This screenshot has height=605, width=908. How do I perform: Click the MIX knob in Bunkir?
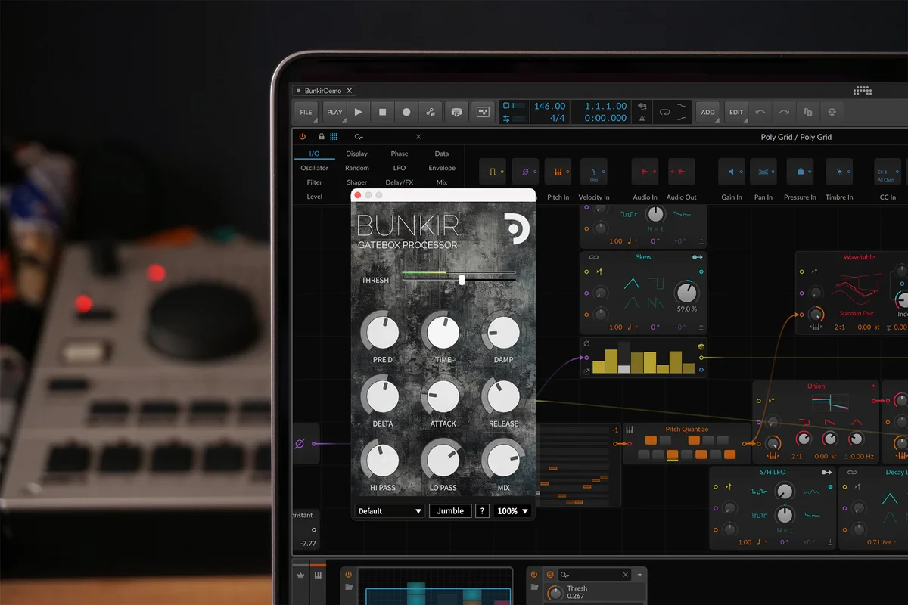[x=503, y=461]
